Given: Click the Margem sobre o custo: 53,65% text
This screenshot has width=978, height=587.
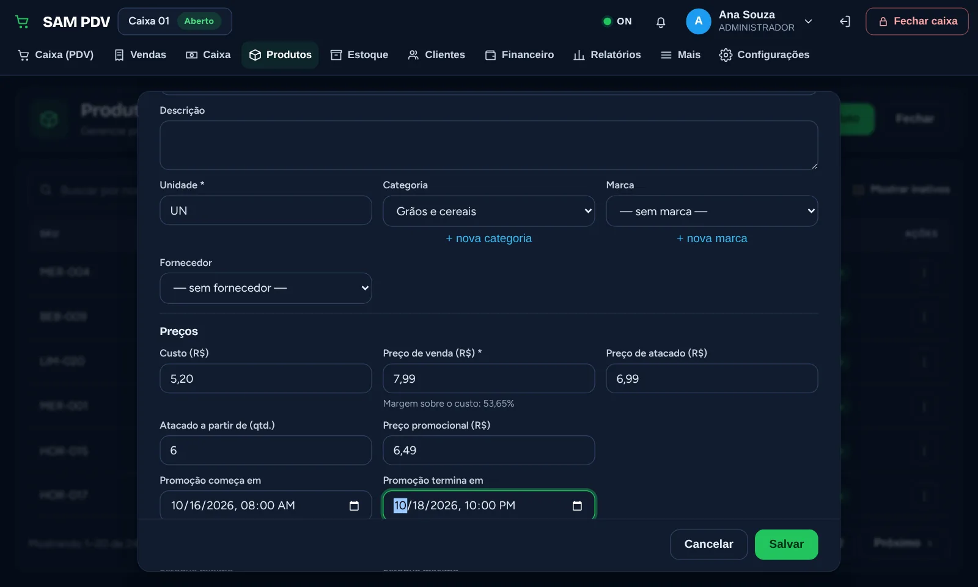Looking at the screenshot, I should (448, 404).
